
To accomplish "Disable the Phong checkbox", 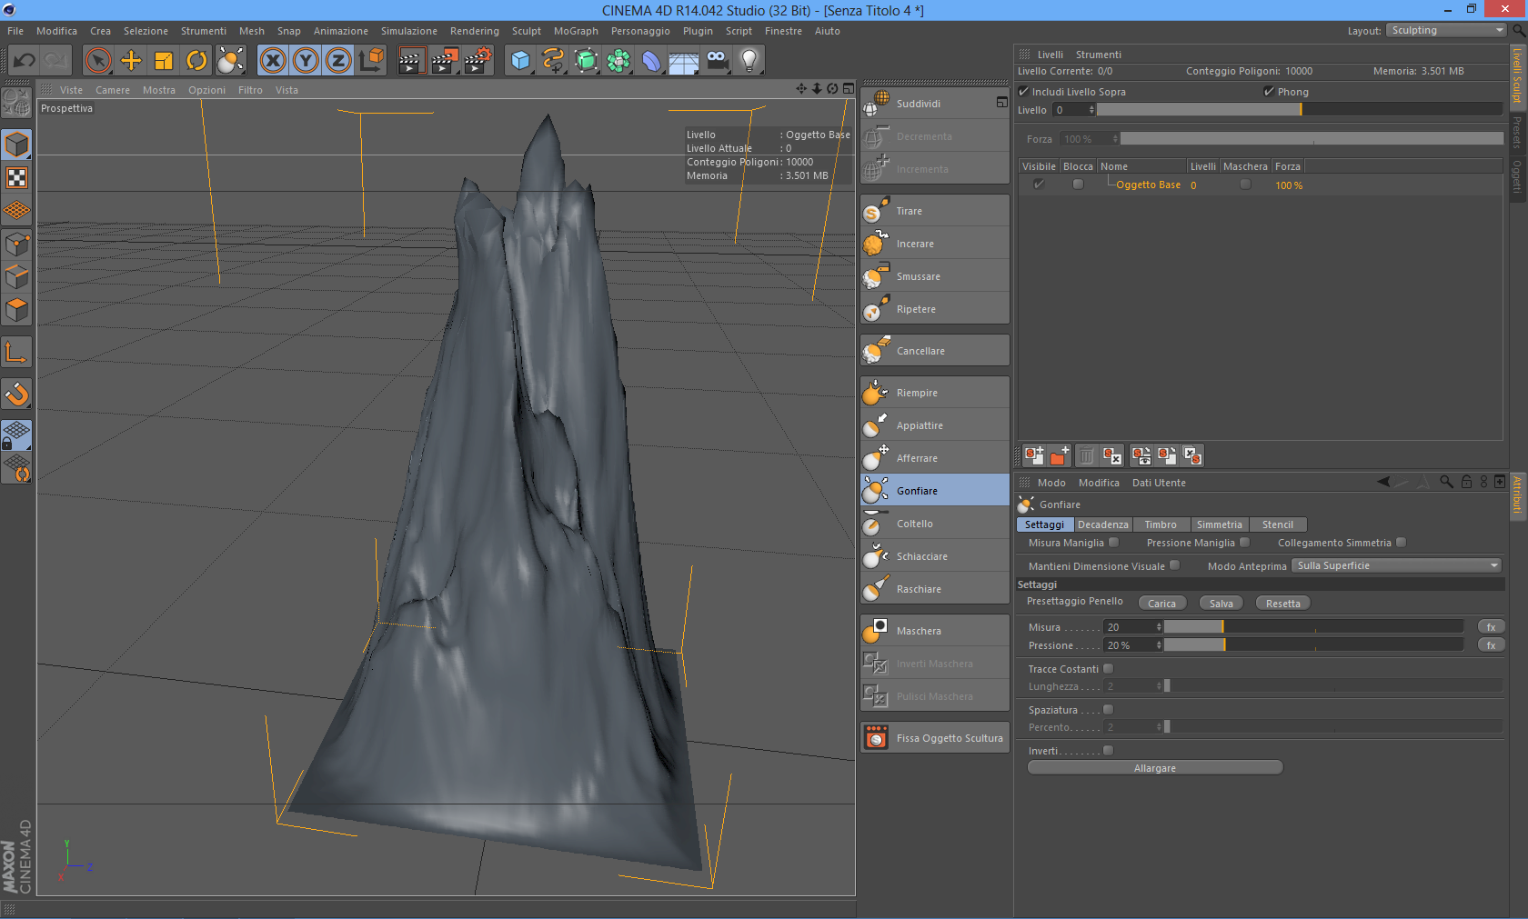I will point(1269,92).
